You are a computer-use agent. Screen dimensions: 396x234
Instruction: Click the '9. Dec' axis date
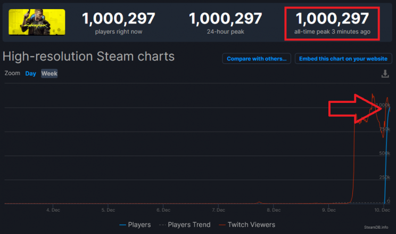[328, 210]
